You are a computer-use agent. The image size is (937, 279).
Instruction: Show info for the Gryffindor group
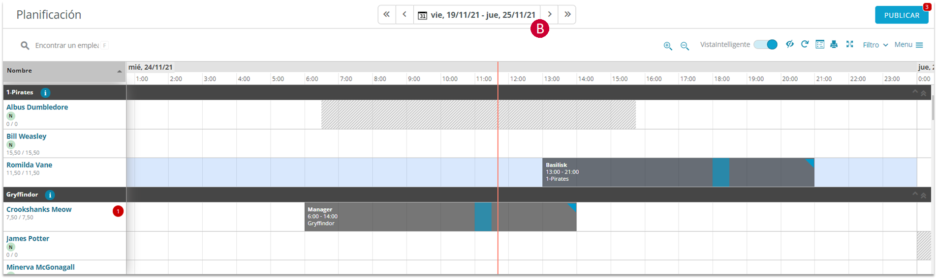50,195
